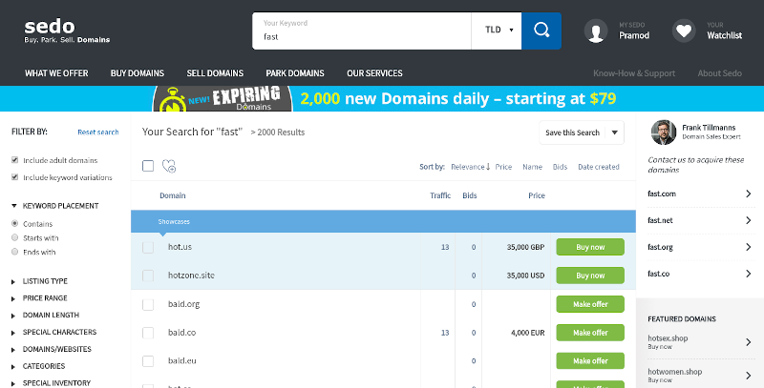Open fast.co arrow
The width and height of the screenshot is (764, 388).
coord(749,274)
